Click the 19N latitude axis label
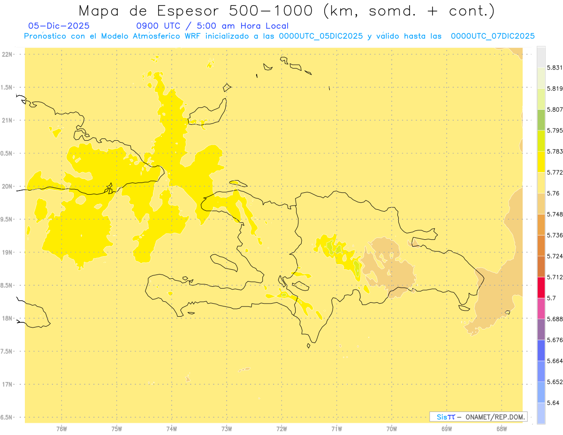 click(8, 252)
